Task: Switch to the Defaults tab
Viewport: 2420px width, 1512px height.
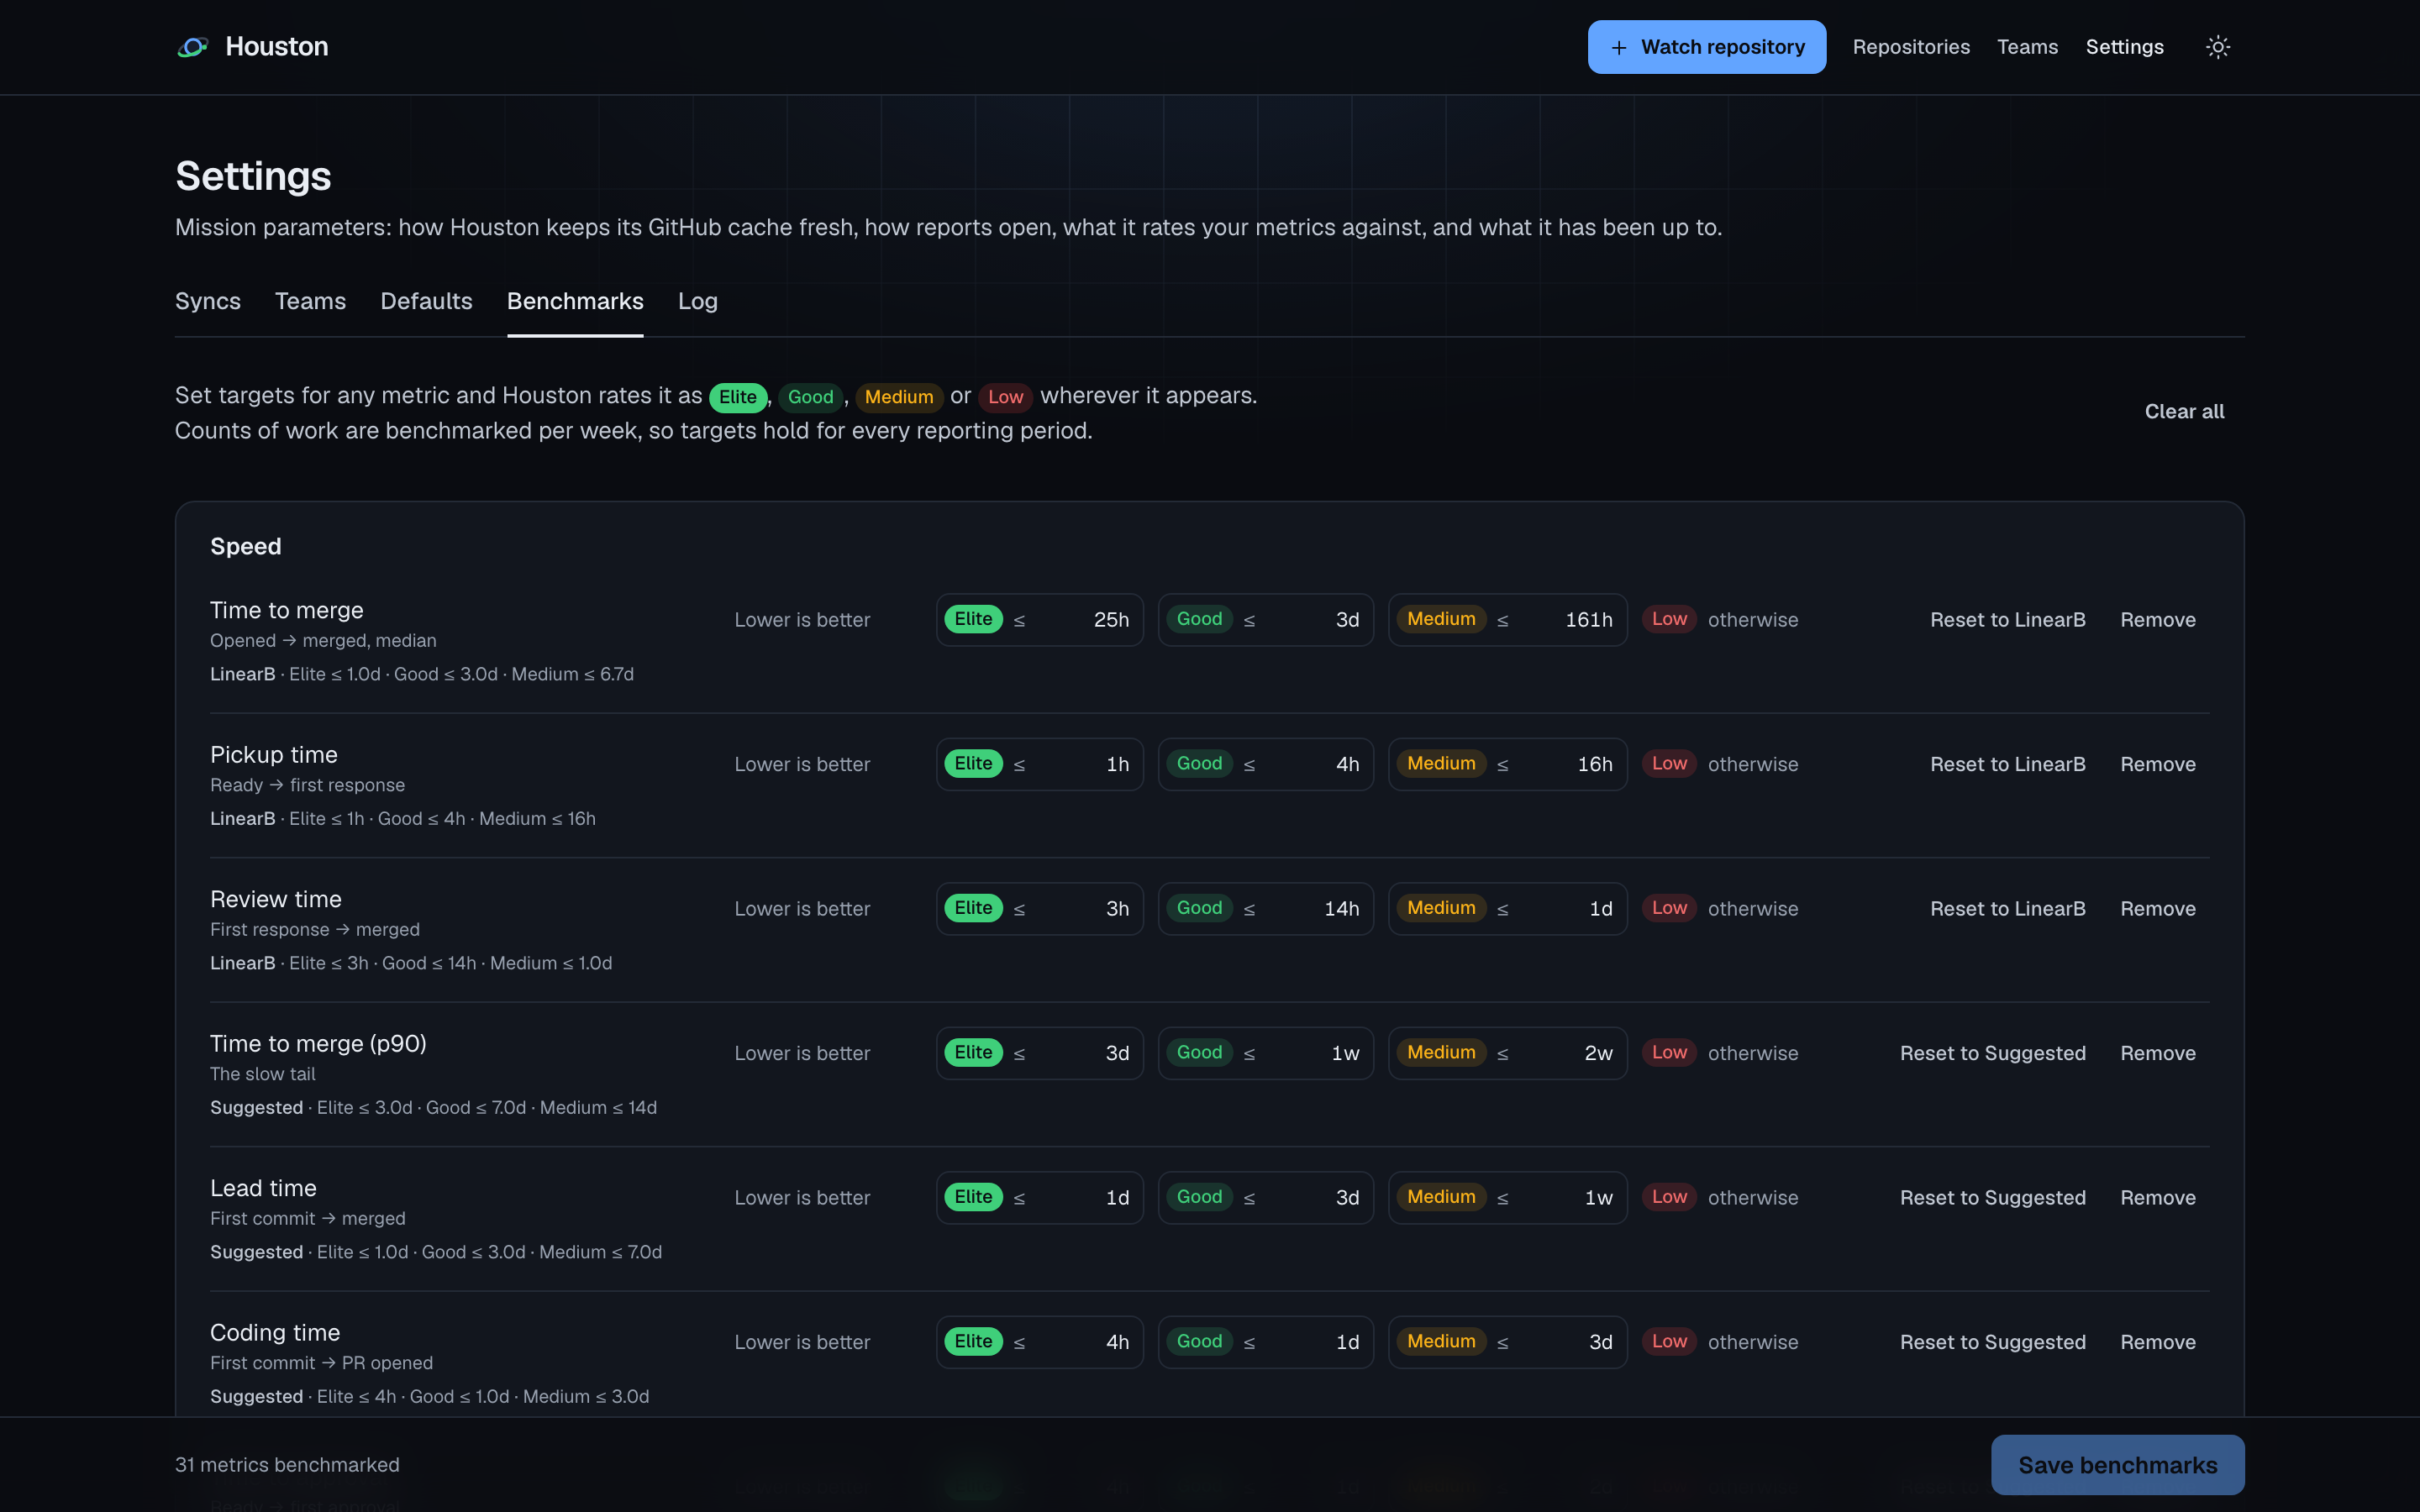Action: coord(426,301)
